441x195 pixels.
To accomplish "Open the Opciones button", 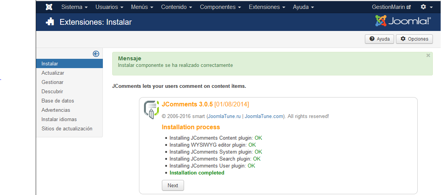I will point(414,39).
